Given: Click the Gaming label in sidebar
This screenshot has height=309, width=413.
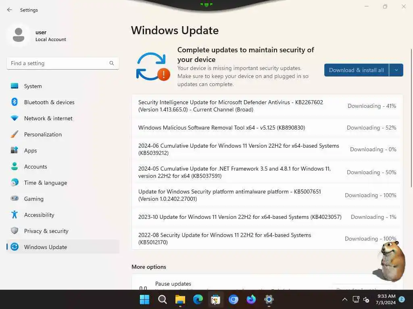Looking at the screenshot, I should tap(34, 199).
